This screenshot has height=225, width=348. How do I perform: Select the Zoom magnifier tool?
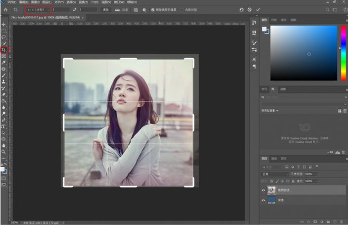point(4,151)
